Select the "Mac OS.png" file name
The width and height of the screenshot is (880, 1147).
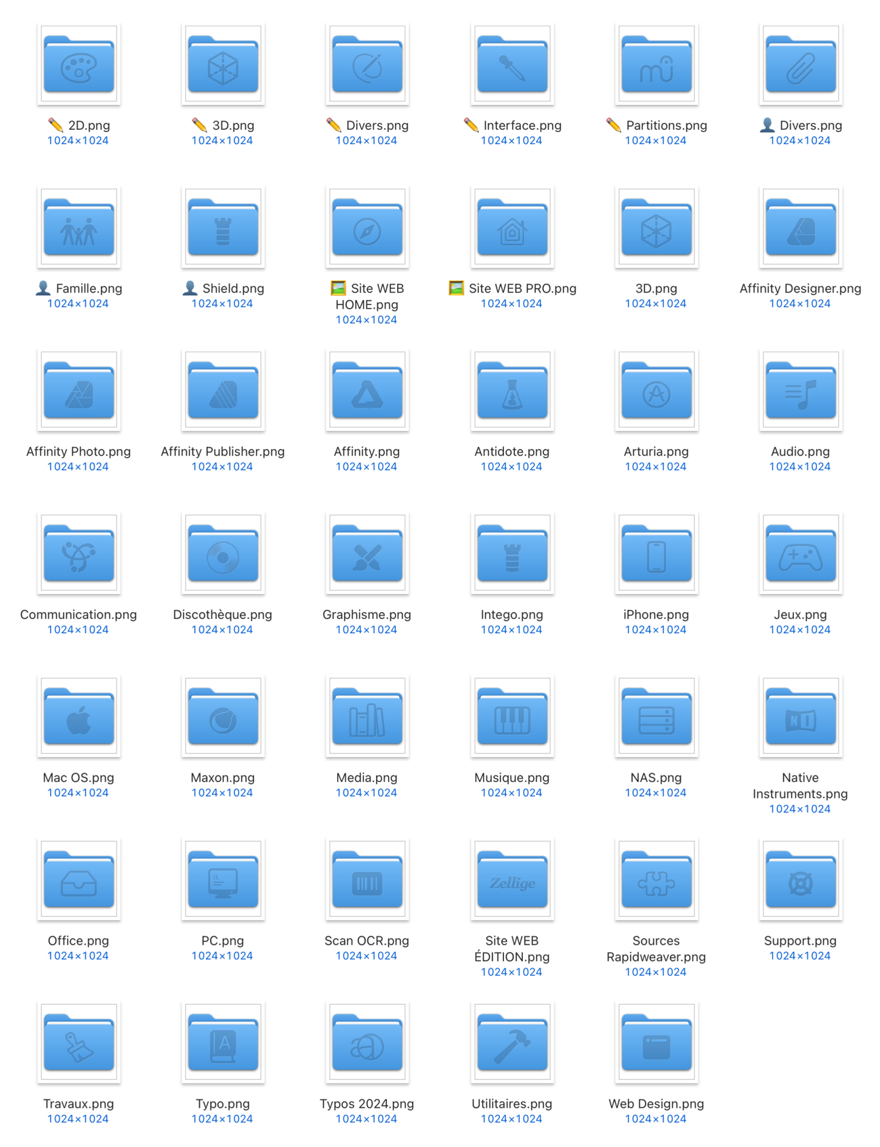79,778
